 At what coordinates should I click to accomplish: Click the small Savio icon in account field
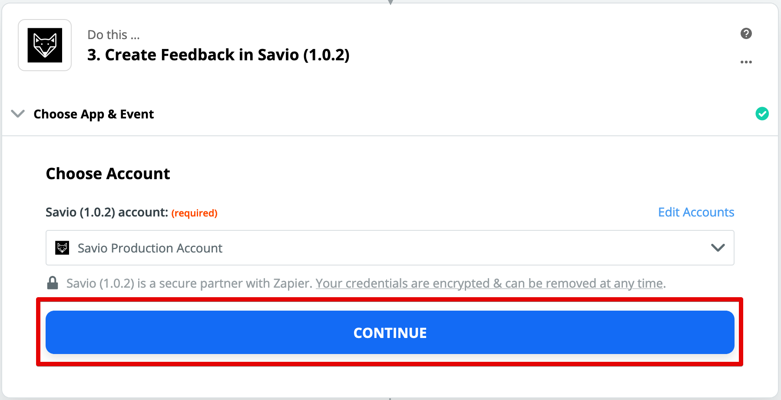click(63, 248)
